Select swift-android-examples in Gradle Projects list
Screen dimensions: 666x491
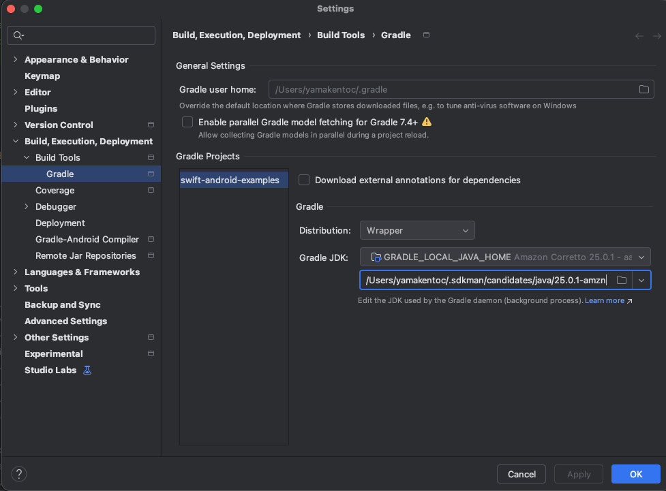coord(230,180)
